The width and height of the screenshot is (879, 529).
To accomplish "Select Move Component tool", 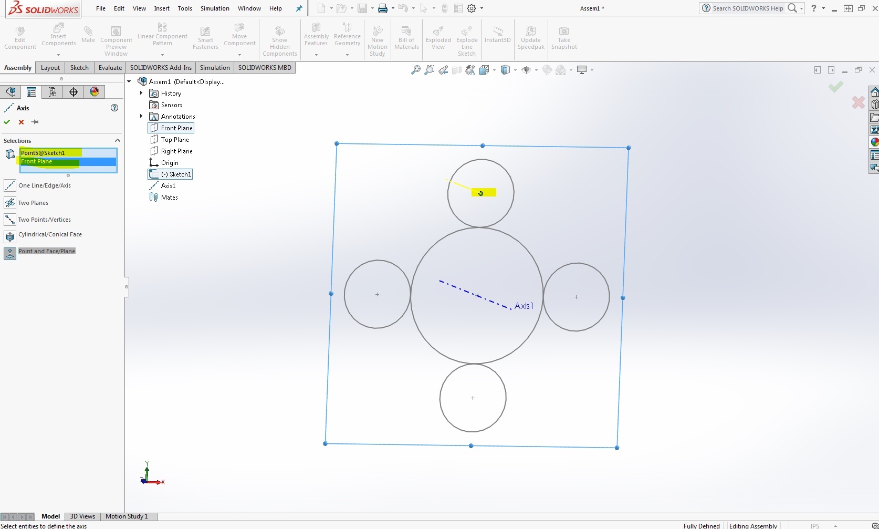I will (239, 35).
